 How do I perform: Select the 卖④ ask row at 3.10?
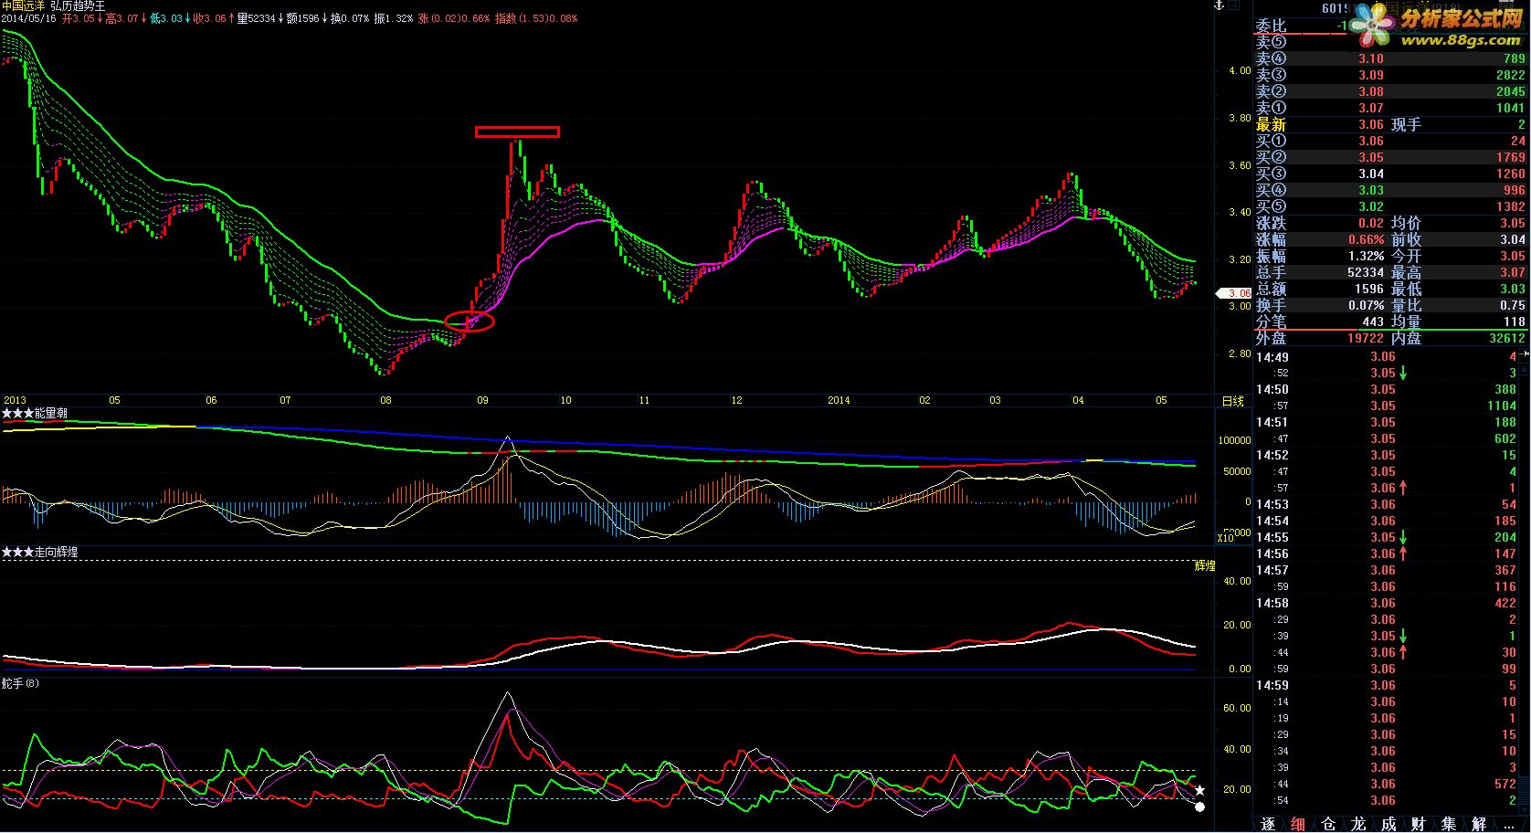pyautogui.click(x=1390, y=58)
